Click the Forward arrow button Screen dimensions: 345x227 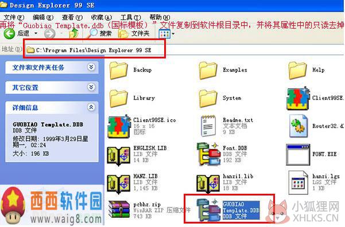(x=49, y=34)
